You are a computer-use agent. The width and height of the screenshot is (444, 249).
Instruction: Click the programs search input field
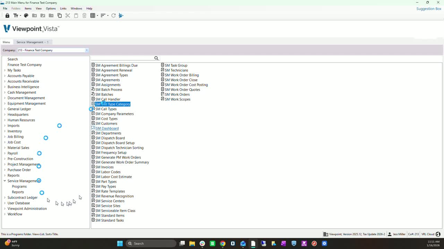pyautogui.click(x=122, y=58)
